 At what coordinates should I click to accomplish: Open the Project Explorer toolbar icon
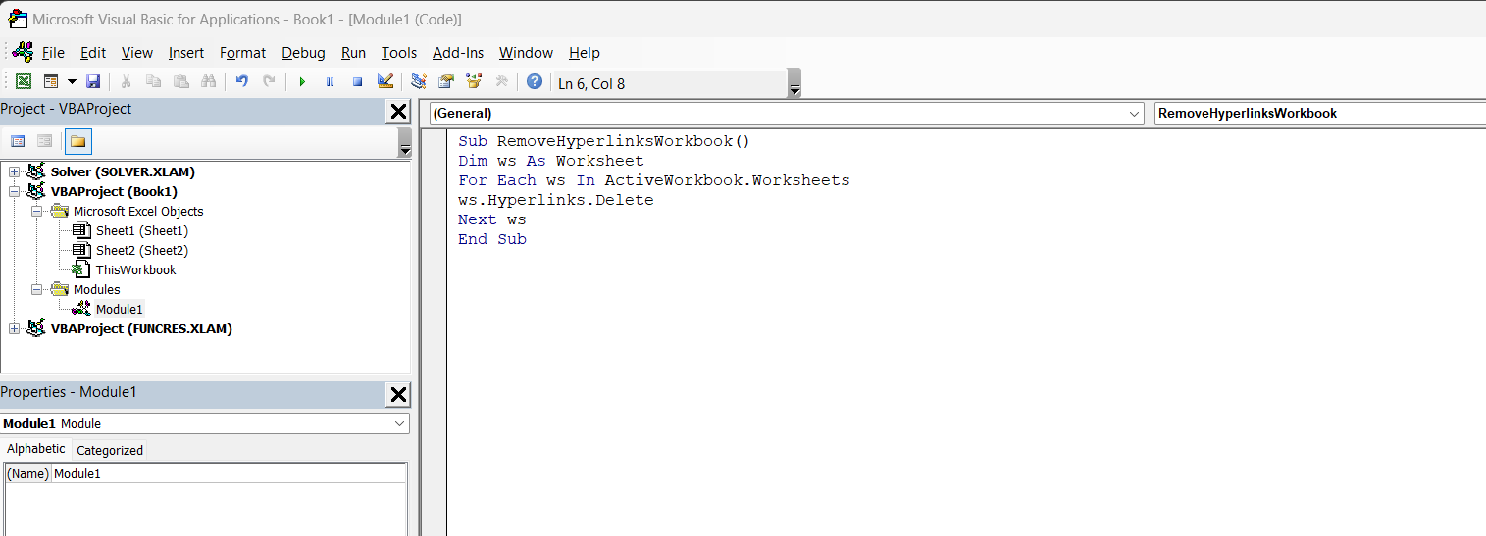point(419,82)
